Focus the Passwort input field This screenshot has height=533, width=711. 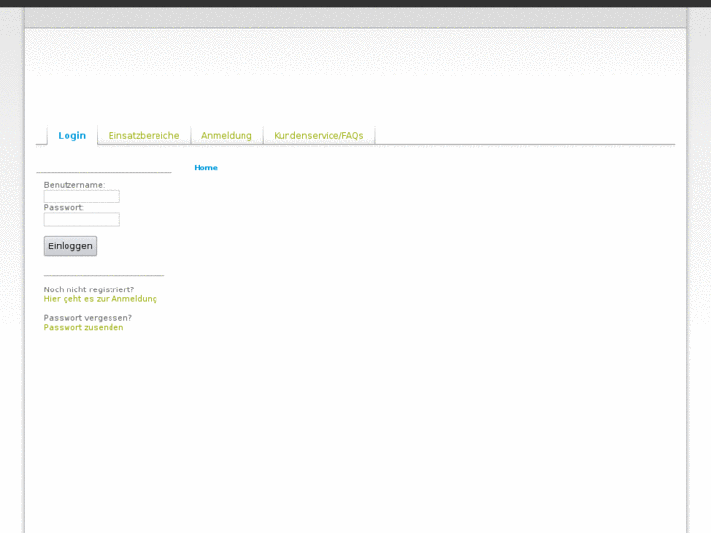click(81, 219)
